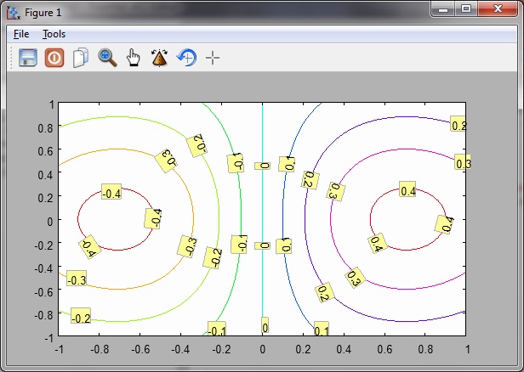Activate the magnifying glass zoom tool
Viewport: 524px width, 372px height.
[x=107, y=58]
